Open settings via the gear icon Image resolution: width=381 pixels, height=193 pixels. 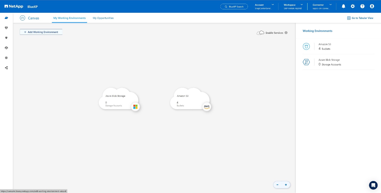(353, 6)
